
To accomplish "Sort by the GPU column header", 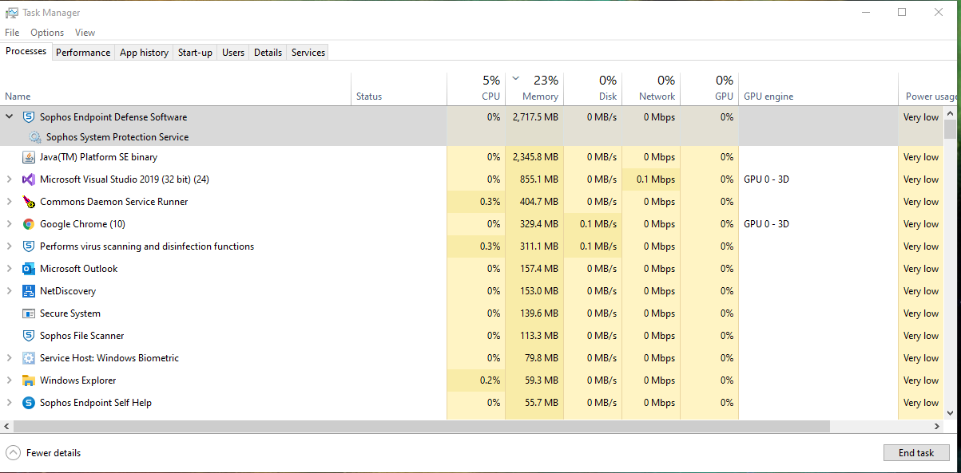I will coord(709,89).
